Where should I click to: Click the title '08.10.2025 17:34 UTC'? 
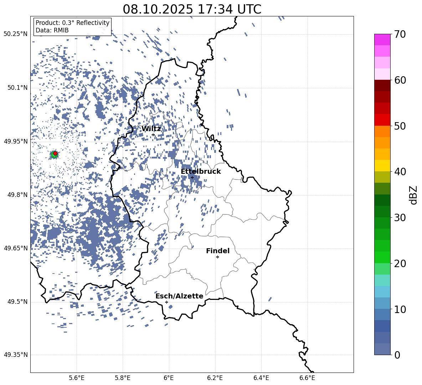[x=192, y=9]
